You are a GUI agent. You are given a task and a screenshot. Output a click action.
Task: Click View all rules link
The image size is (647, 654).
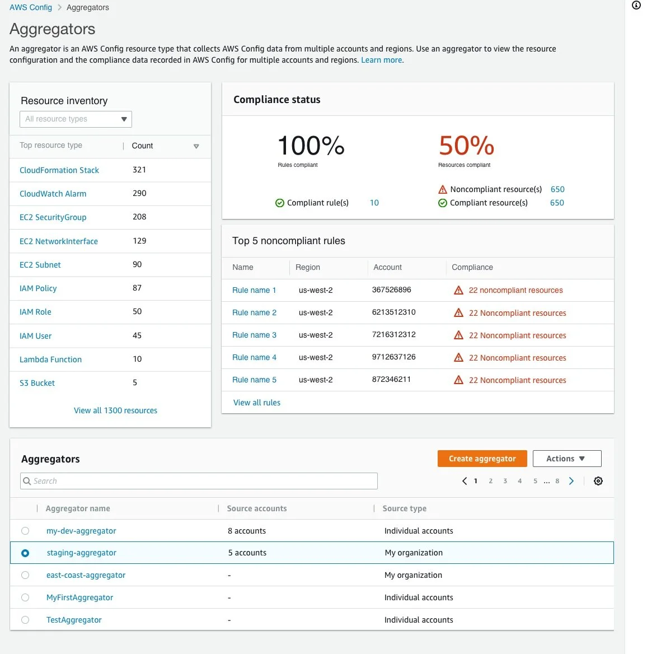257,403
